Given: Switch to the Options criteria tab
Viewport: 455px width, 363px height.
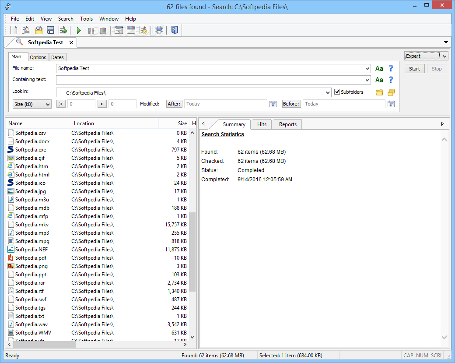Looking at the screenshot, I should click(x=38, y=57).
